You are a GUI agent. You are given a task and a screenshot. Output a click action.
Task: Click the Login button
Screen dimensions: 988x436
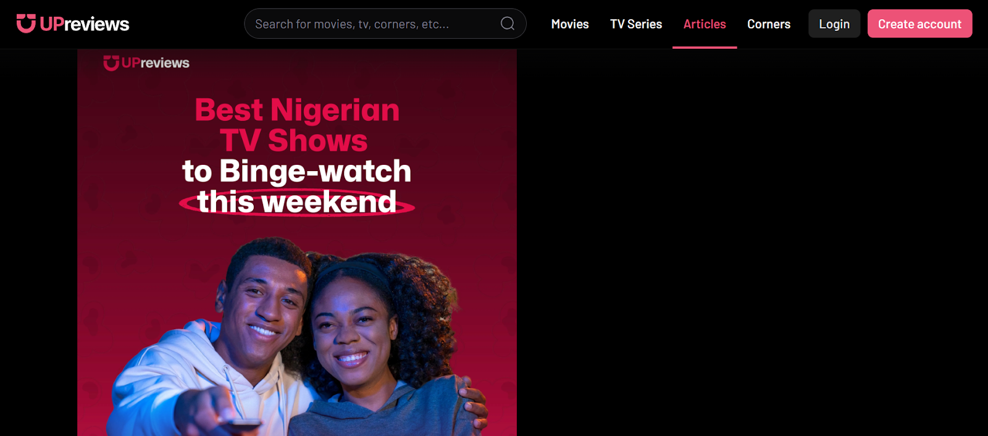[834, 24]
